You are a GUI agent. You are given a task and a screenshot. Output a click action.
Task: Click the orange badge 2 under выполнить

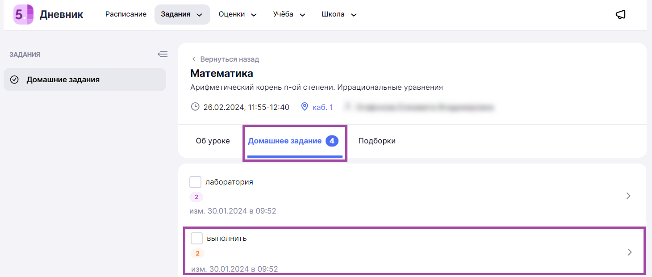click(x=197, y=253)
